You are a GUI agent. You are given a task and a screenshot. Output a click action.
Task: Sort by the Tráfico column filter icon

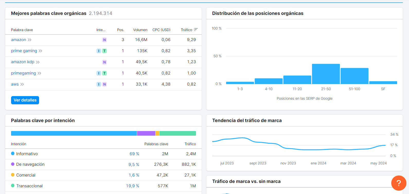pos(196,30)
